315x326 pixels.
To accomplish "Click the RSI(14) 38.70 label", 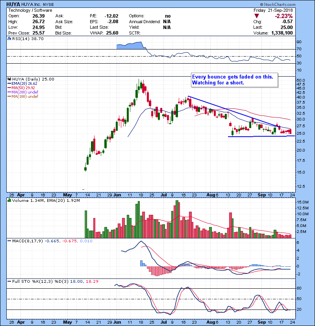I will 28,38.
